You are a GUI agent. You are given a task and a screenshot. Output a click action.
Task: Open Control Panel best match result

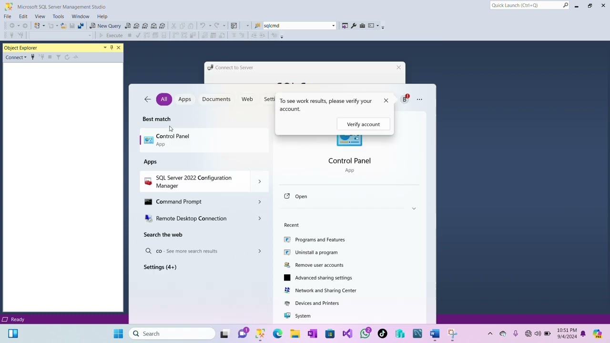(x=204, y=140)
